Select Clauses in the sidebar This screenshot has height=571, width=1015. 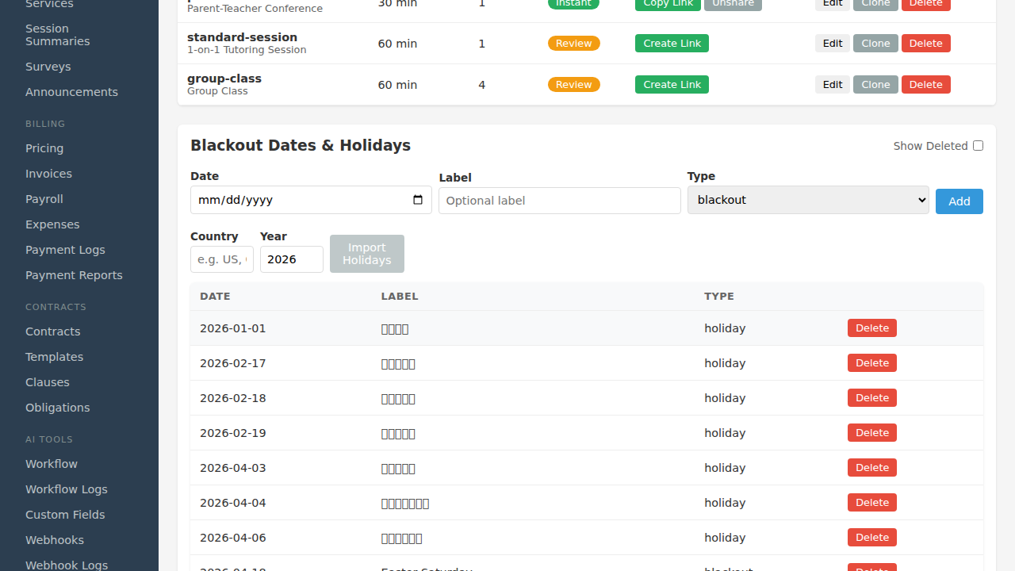pos(48,382)
